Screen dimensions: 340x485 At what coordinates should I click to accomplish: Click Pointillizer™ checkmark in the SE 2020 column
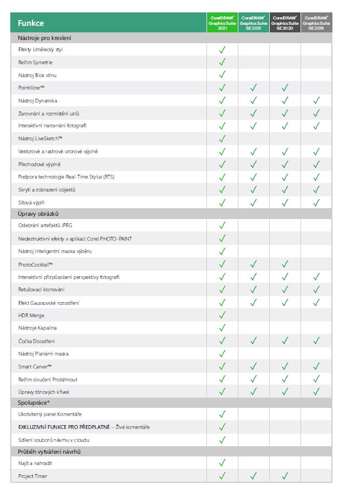point(285,87)
